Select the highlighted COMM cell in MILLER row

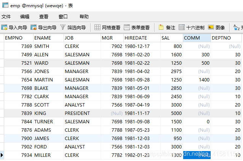[197, 155]
